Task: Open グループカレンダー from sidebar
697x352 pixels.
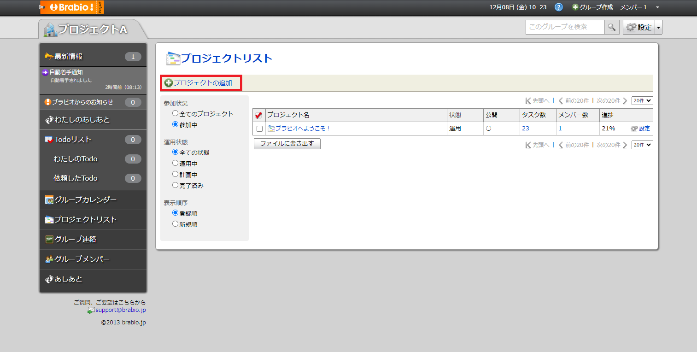Action: [85, 200]
